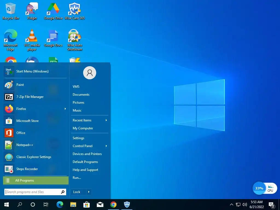Click the user account avatar picture
Viewport: 280px width, 210px height.
pos(90,73)
